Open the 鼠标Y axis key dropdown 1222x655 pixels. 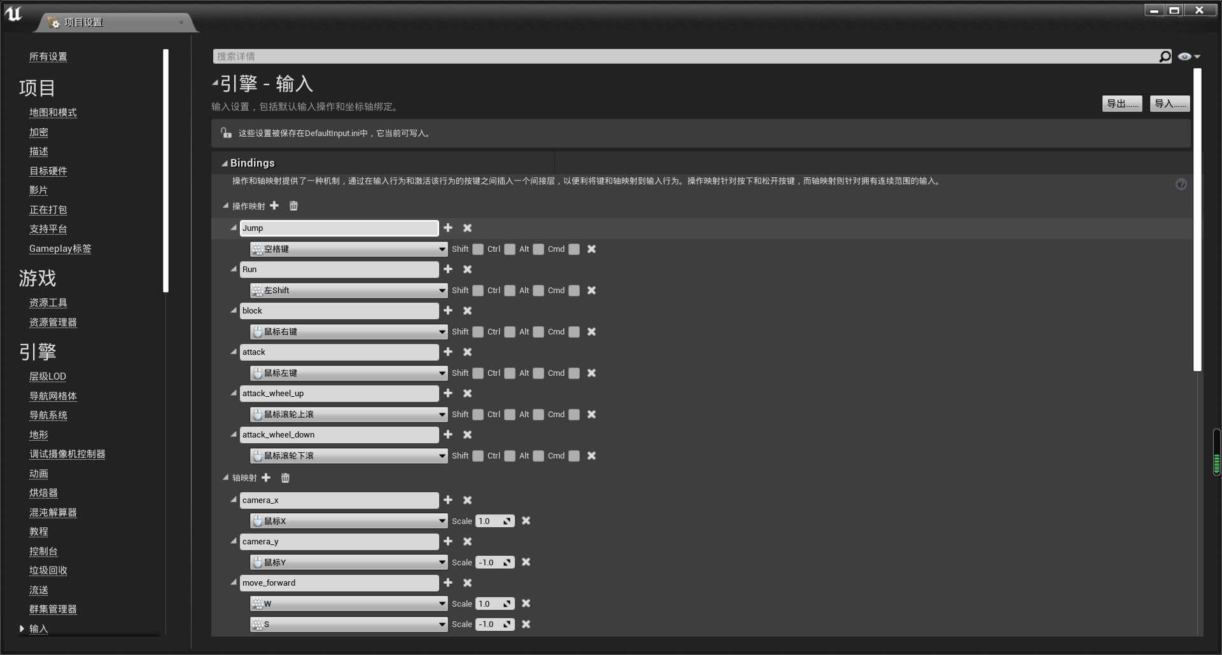(349, 562)
